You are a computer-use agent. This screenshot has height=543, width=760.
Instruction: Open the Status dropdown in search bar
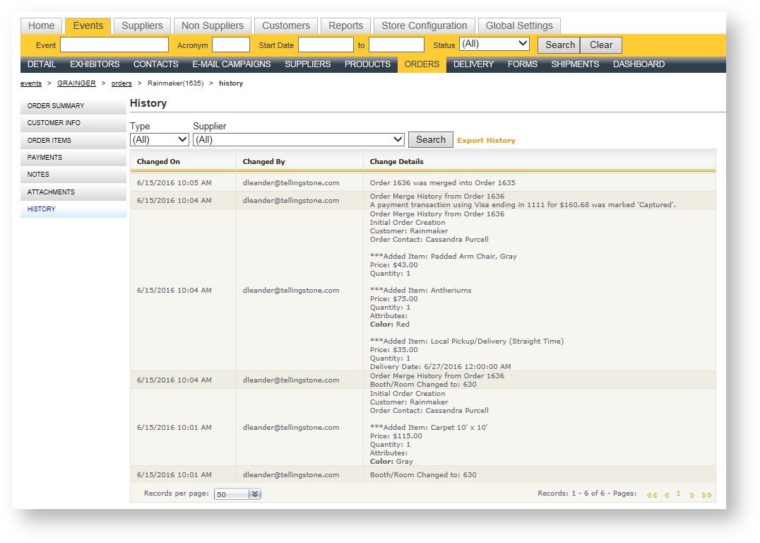click(x=494, y=44)
